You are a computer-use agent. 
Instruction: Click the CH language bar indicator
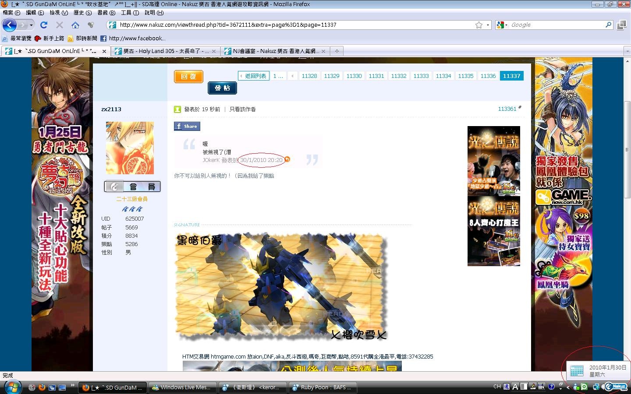click(497, 387)
